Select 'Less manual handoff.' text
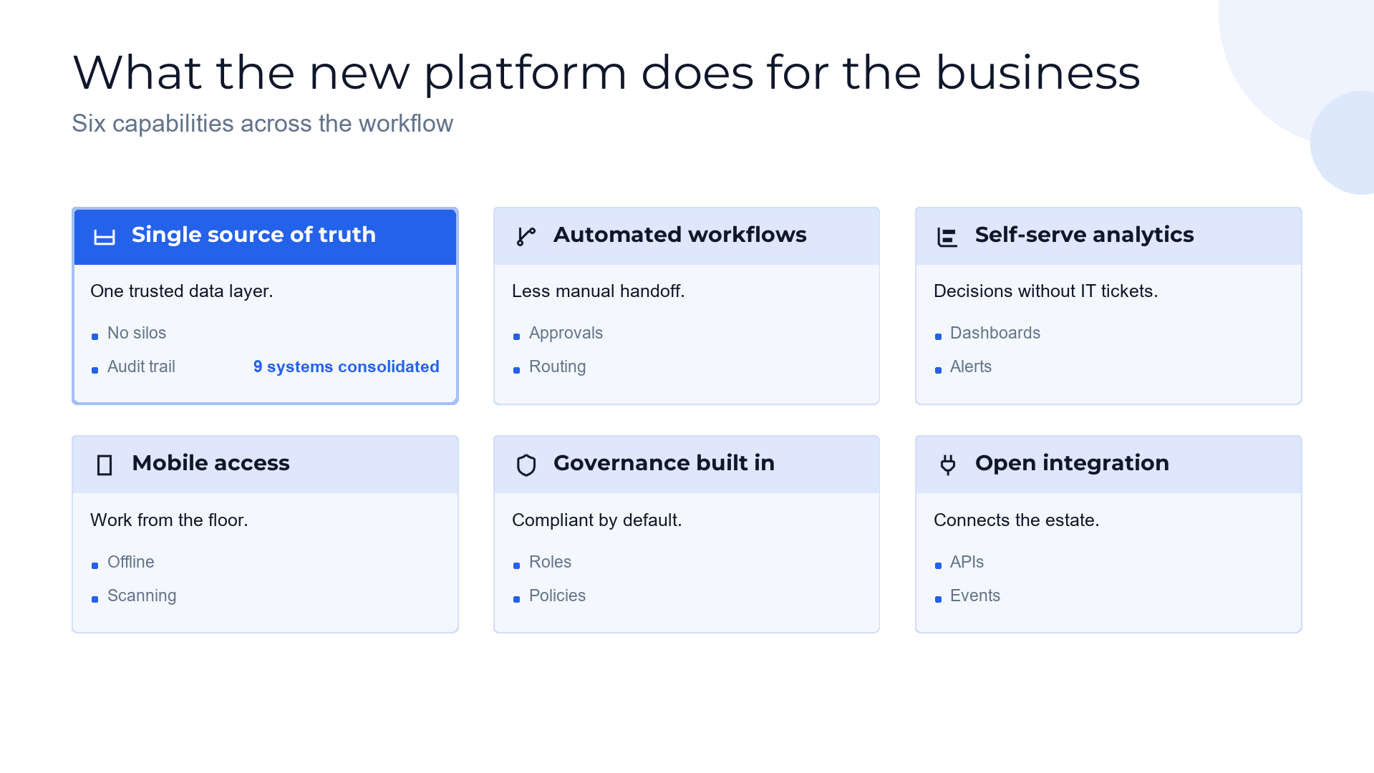 point(599,291)
